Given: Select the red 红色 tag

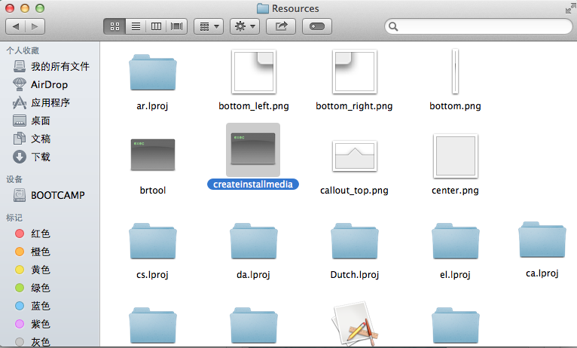Looking at the screenshot, I should [32, 234].
